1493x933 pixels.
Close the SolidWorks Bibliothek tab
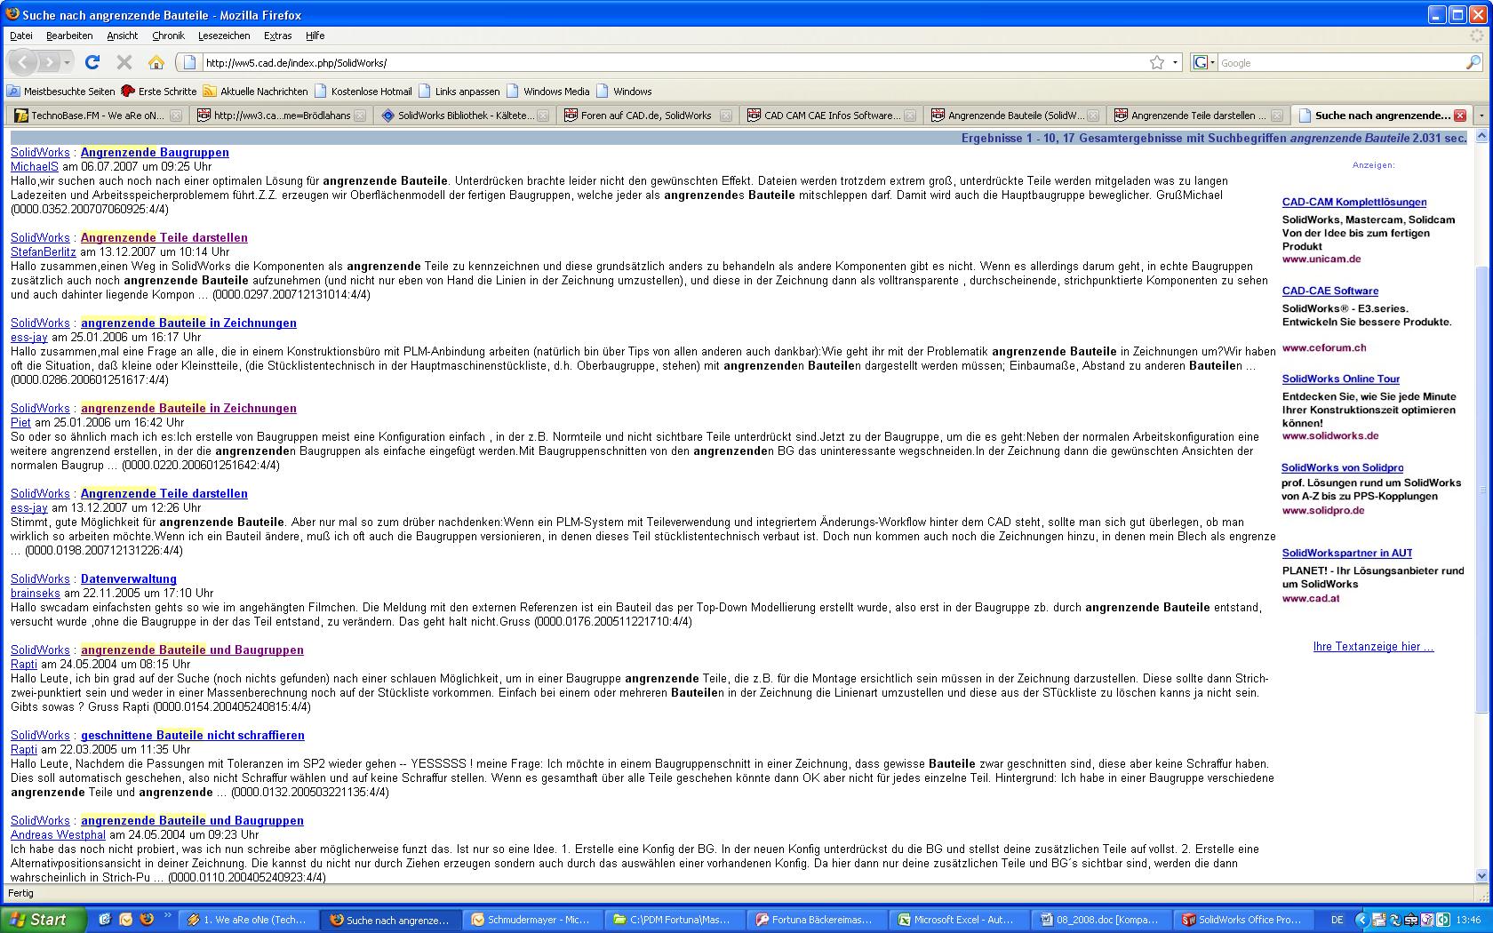543,116
